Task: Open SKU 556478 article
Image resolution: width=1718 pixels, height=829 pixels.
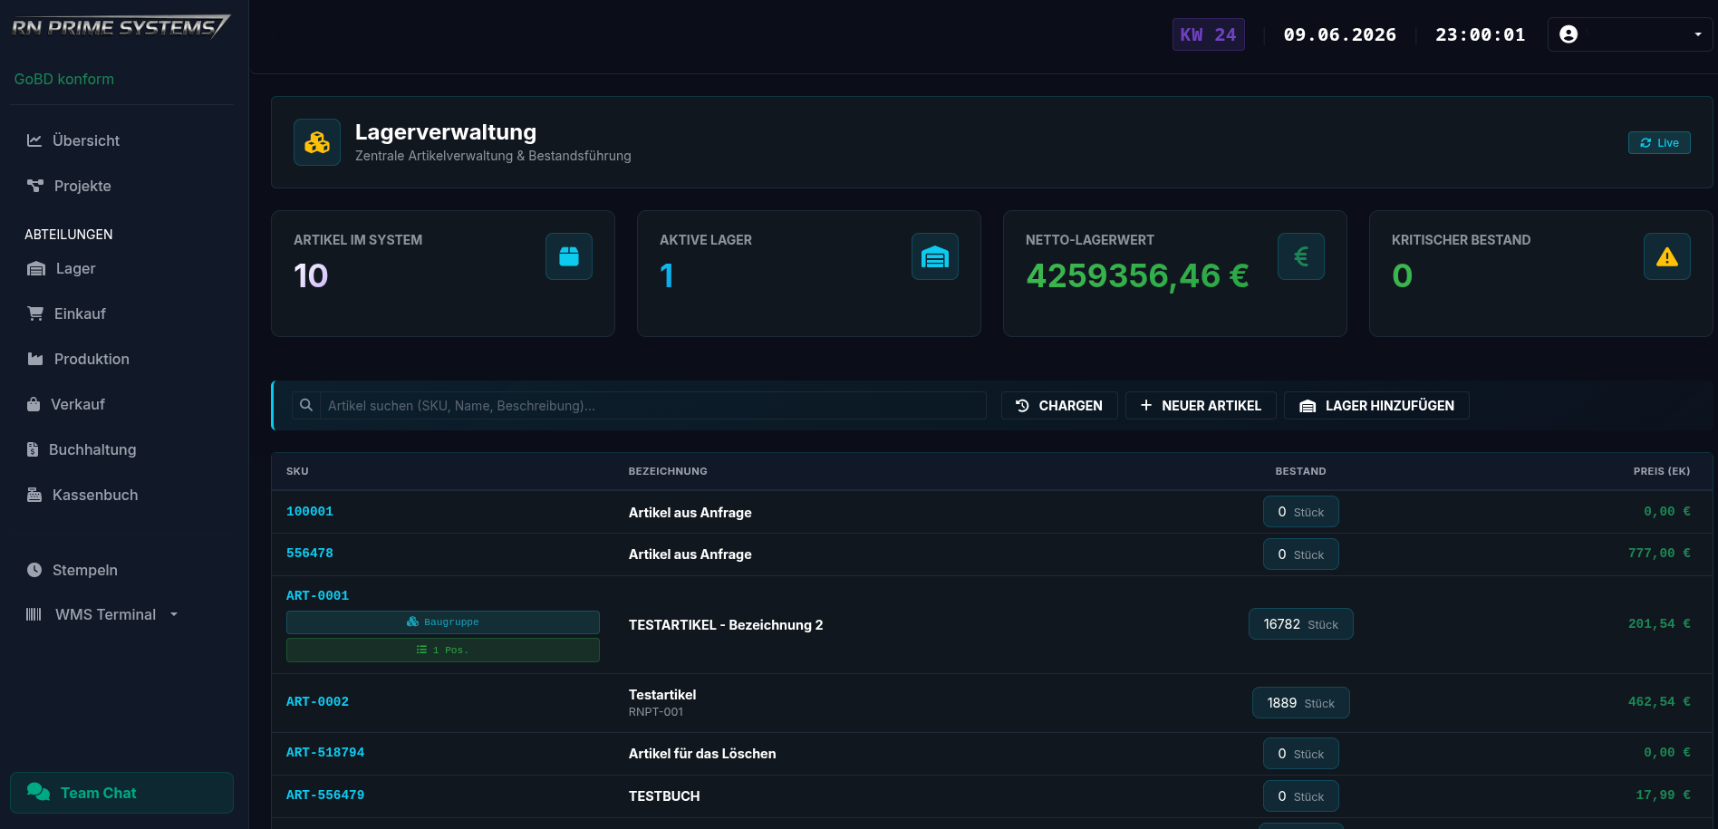Action: pyautogui.click(x=310, y=553)
